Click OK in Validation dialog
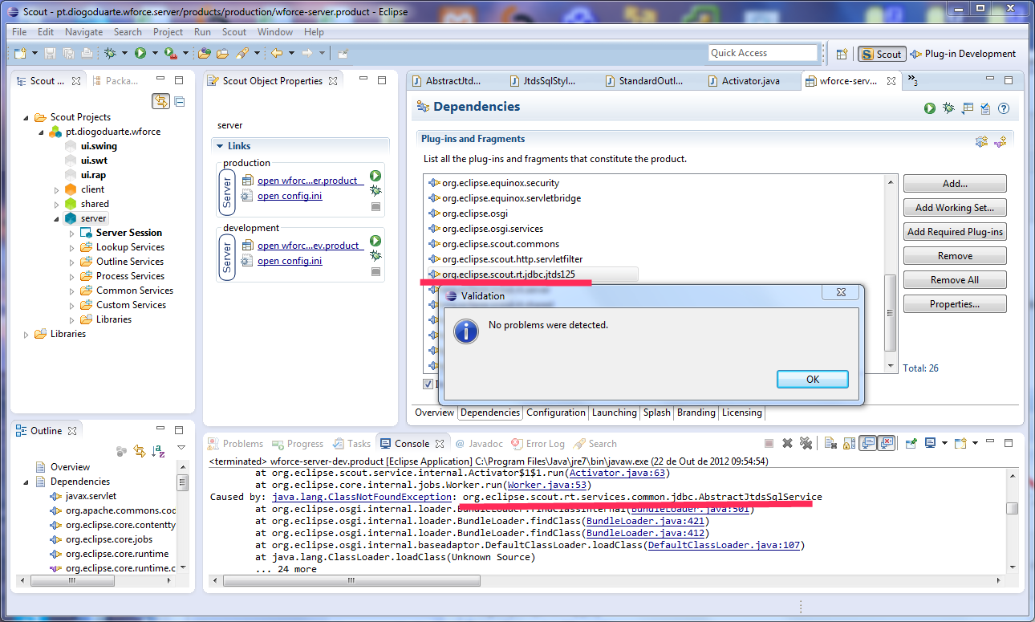This screenshot has height=622, width=1035. [813, 379]
